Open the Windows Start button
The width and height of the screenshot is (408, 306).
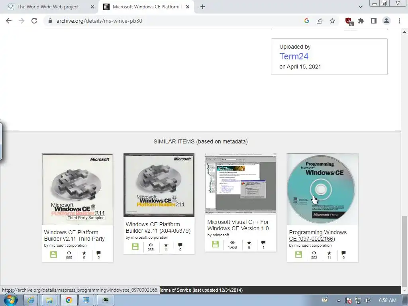[x=10, y=300]
